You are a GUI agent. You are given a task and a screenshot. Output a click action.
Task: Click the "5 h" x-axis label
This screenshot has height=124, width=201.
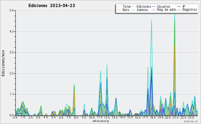[53, 117]
